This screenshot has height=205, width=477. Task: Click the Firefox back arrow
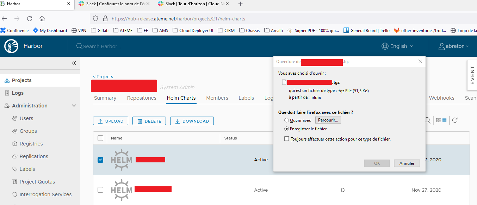tap(5, 19)
